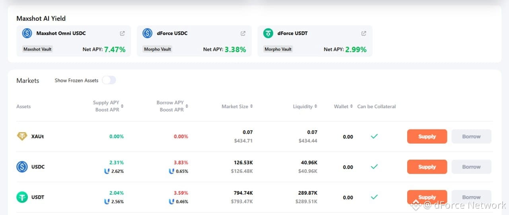Select the dForce USDT card title
The image size is (509, 215).
pos(293,33)
